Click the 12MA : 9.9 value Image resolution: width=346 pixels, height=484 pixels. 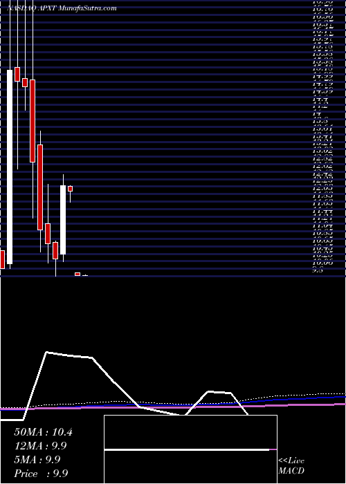pyautogui.click(x=40, y=446)
